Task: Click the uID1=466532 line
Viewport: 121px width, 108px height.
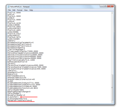Action: [14, 35]
